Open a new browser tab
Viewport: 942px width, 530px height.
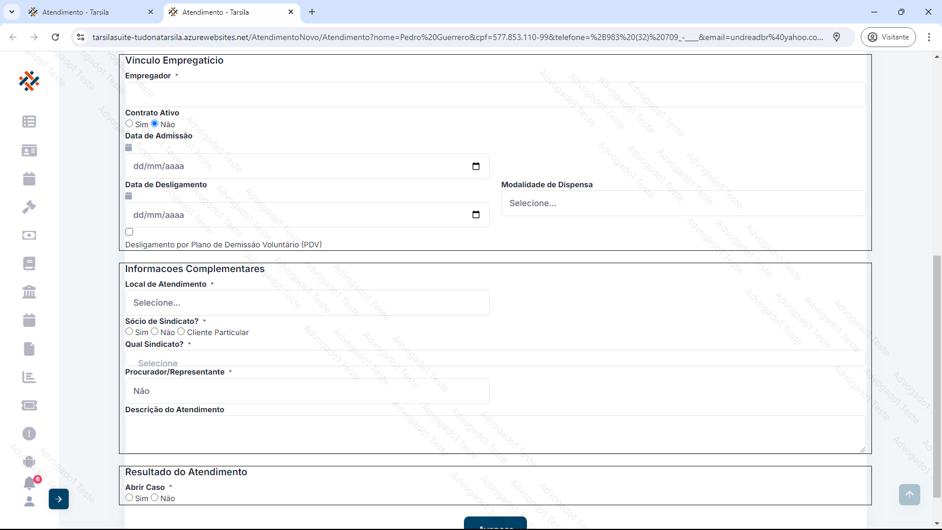[x=312, y=12]
